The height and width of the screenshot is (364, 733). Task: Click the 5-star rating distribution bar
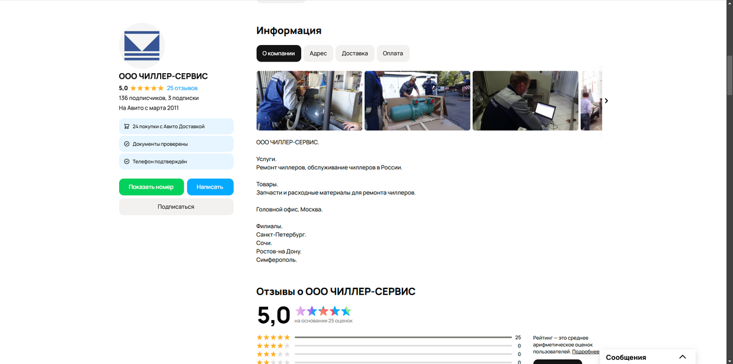403,337
